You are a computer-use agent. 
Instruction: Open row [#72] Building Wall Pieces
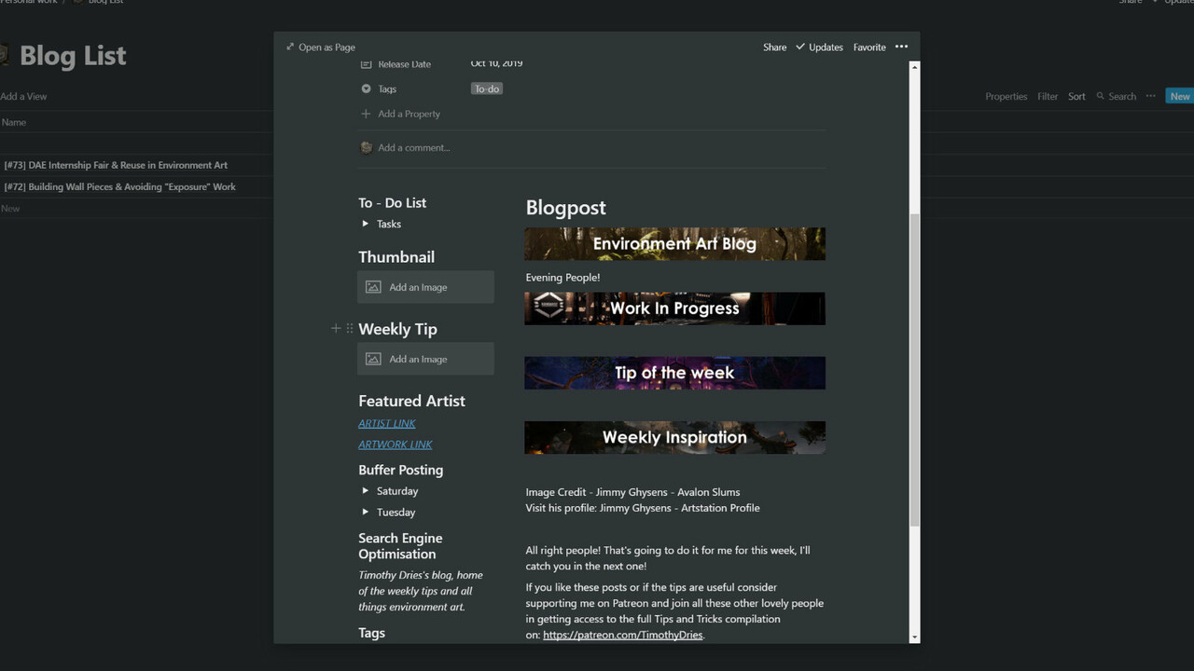pyautogui.click(x=119, y=186)
